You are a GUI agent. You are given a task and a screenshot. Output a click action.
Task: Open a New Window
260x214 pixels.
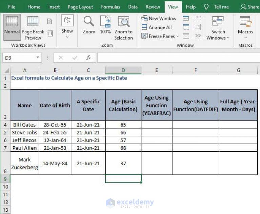[x=159, y=18]
